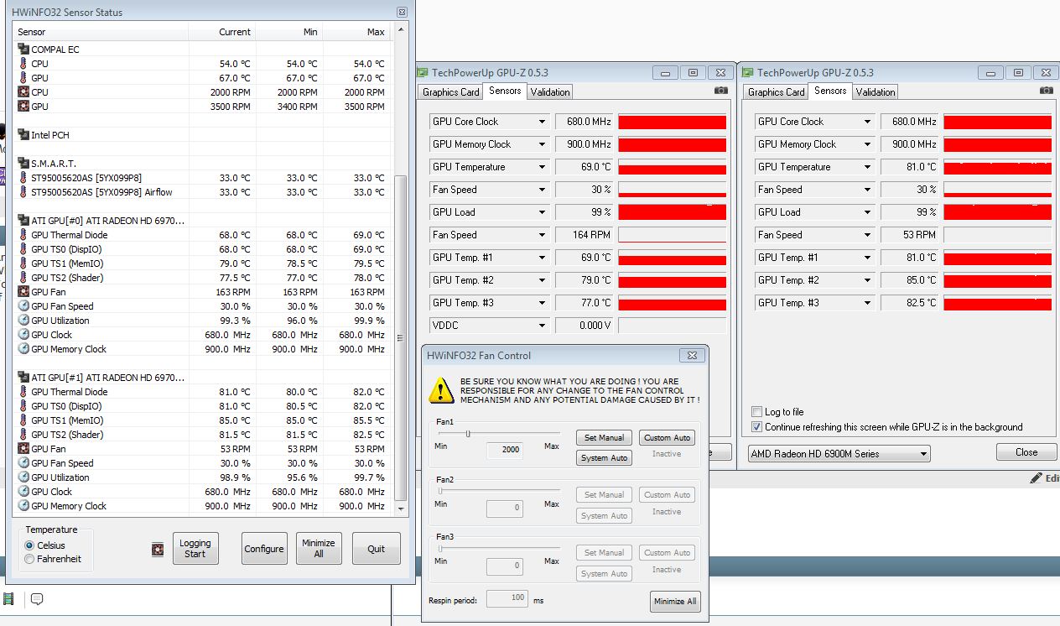Click GPU Utilization icon in the 99.3 % row
The height and width of the screenshot is (626, 1060).
pyautogui.click(x=23, y=321)
